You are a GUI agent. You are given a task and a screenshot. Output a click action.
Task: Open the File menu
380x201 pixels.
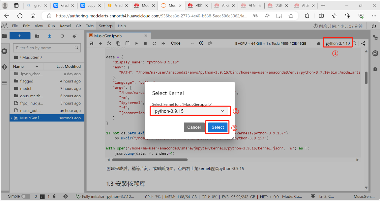coord(15,26)
